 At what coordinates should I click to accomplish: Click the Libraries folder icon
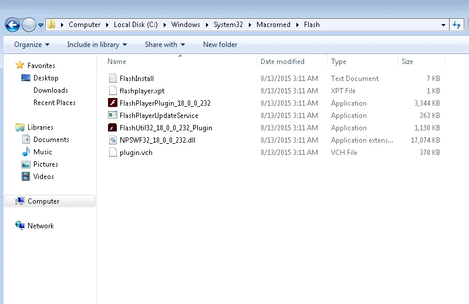[20, 127]
